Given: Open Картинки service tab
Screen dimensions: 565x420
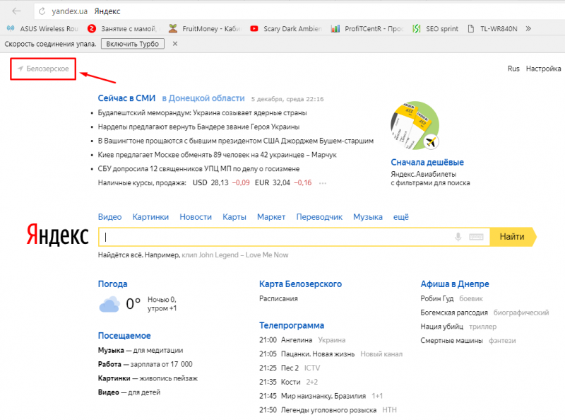Looking at the screenshot, I should 150,217.
